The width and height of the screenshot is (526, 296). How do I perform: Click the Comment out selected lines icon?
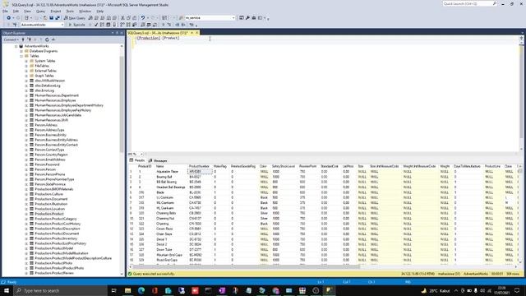[164, 25]
